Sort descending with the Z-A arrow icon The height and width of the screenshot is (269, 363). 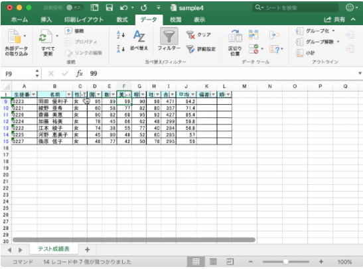coord(121,48)
